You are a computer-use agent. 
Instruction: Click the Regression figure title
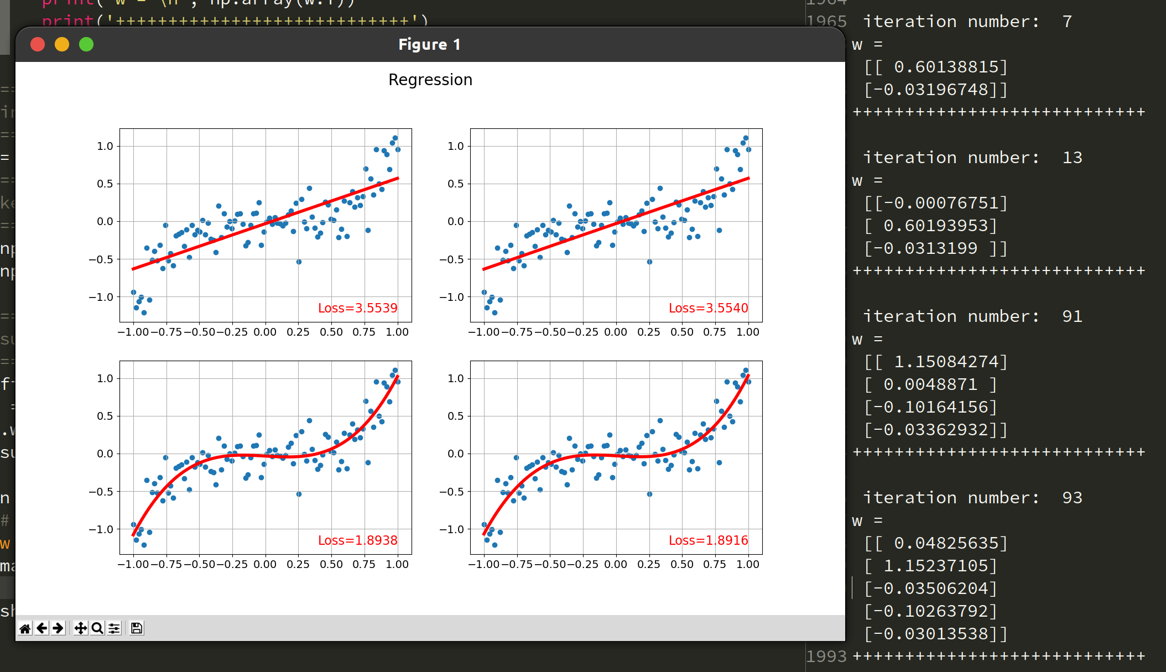[x=430, y=80]
